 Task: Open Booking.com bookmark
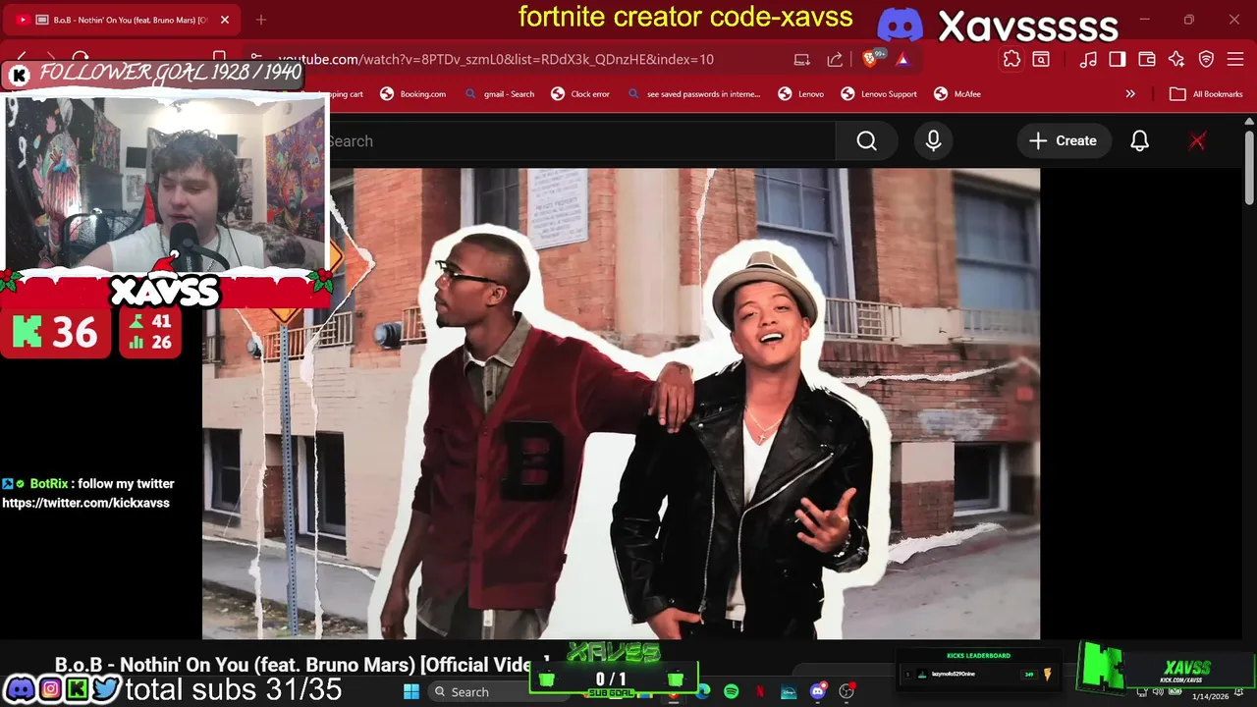(x=412, y=94)
